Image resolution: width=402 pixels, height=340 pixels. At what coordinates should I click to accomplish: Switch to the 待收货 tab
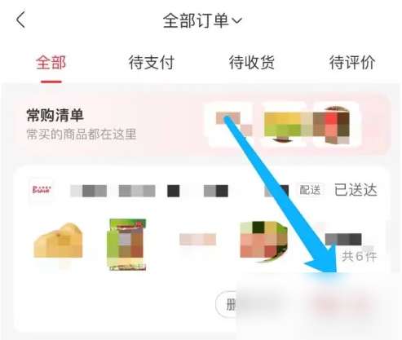(x=252, y=63)
